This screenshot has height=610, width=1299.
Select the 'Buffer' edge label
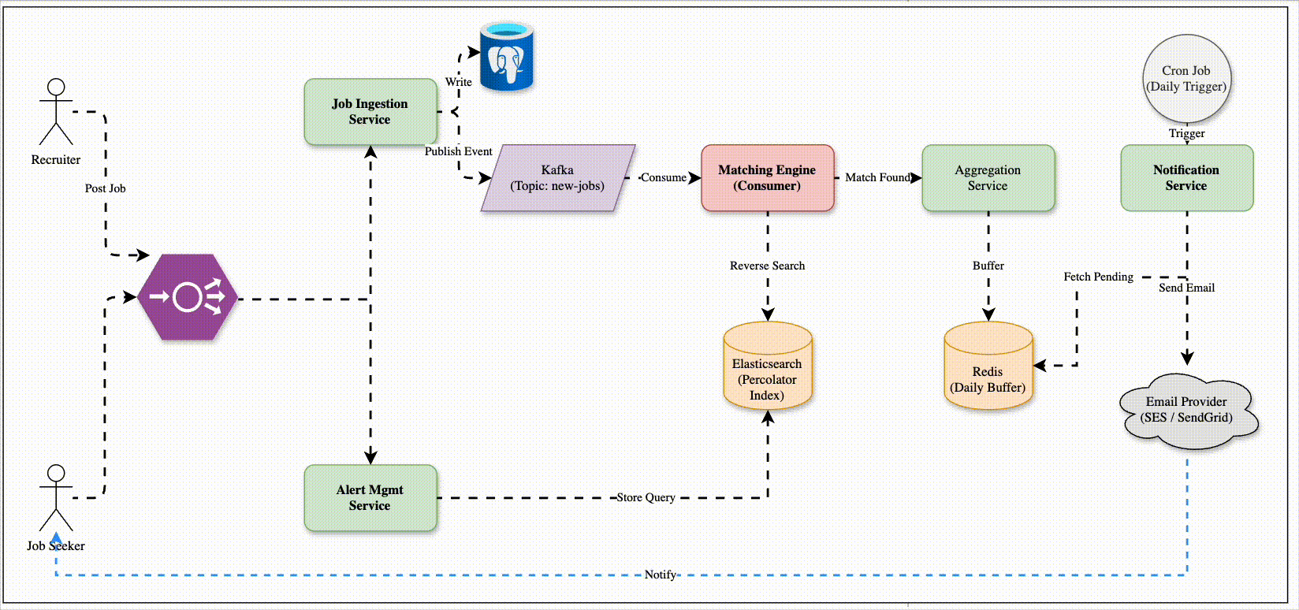[x=988, y=266]
